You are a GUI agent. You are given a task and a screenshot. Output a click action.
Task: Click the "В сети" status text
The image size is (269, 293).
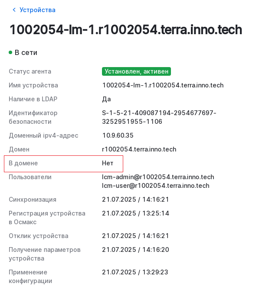click(26, 52)
